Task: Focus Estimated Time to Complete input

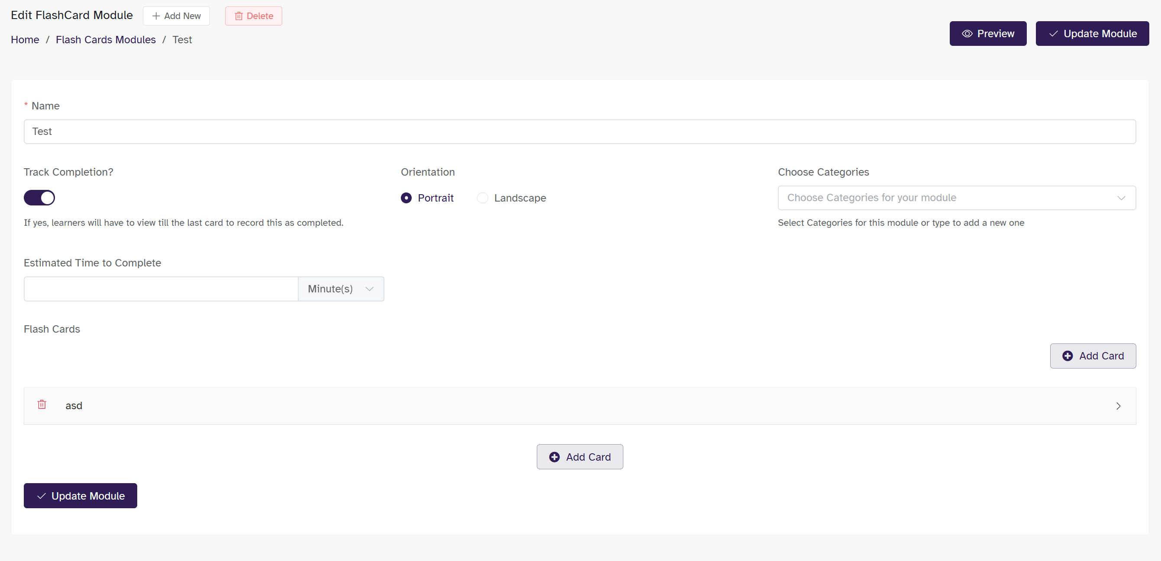Action: pos(161,289)
